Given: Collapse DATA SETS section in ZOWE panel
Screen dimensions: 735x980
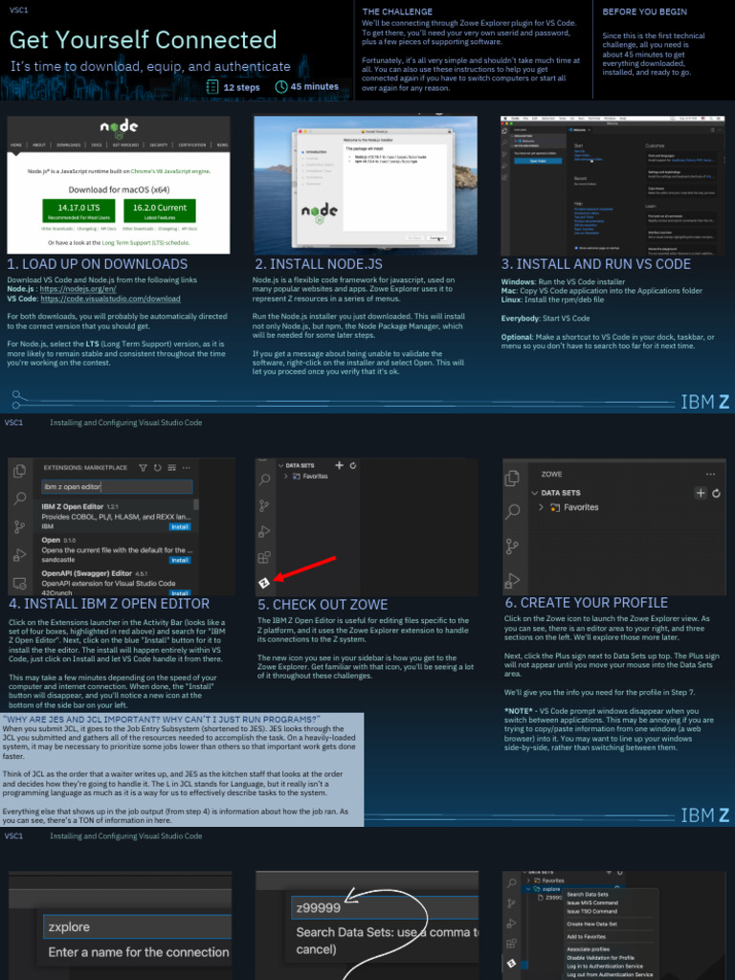Looking at the screenshot, I should (x=534, y=493).
